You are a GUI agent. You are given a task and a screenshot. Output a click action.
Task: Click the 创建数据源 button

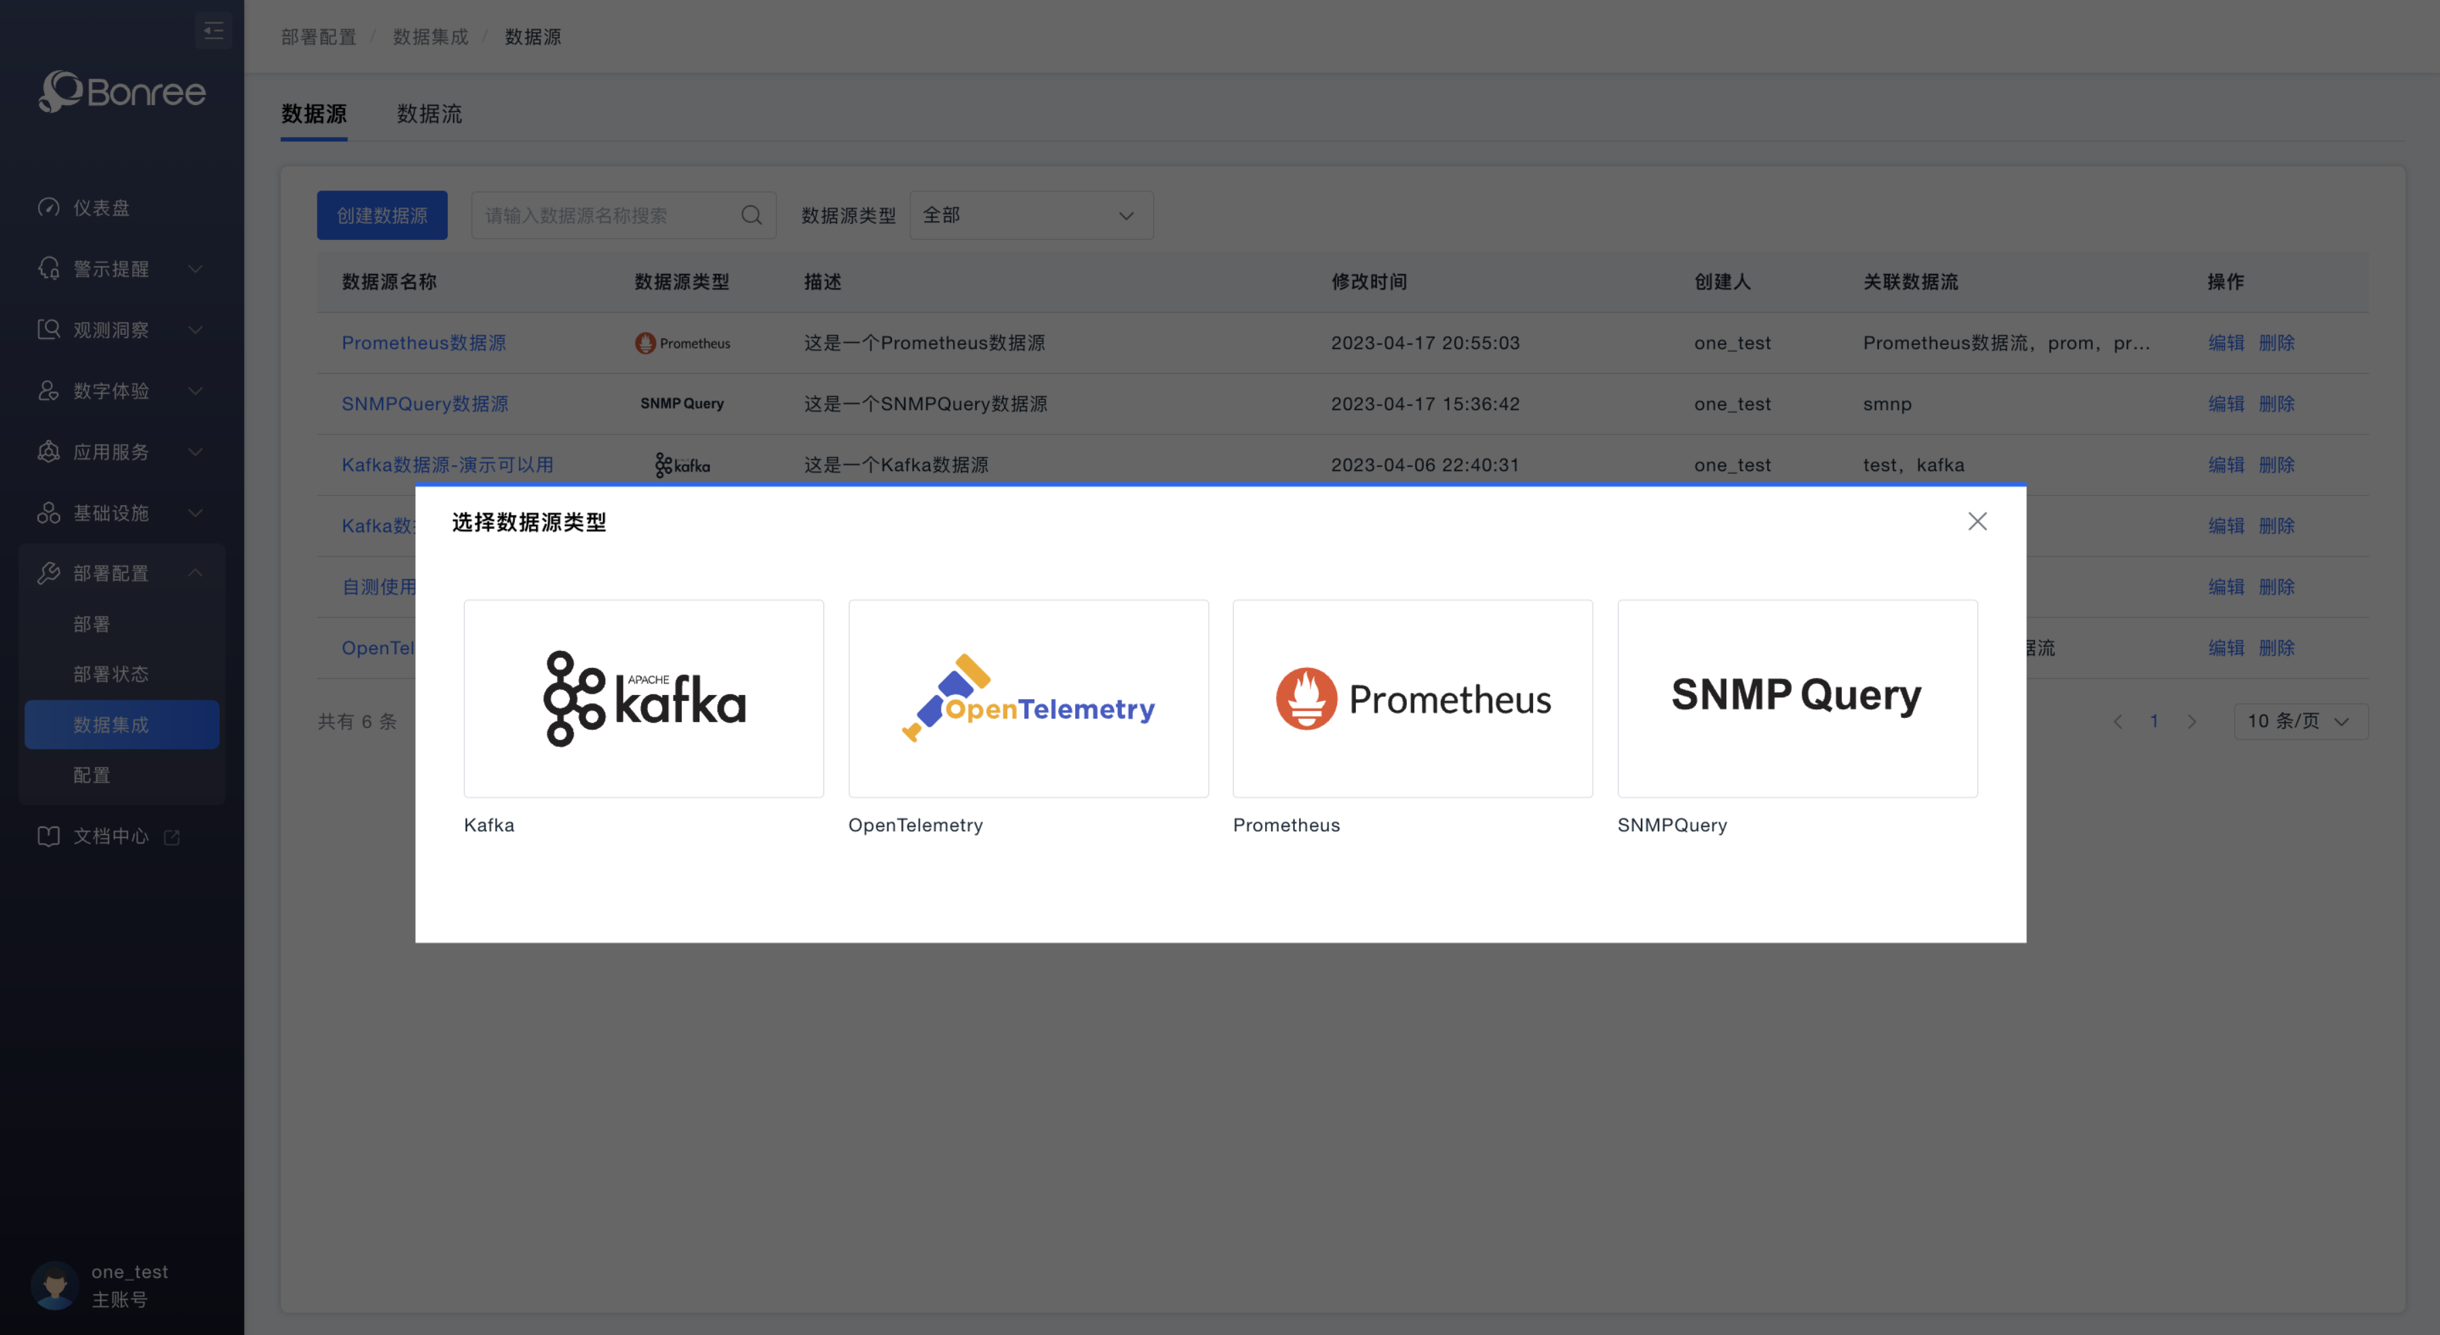coord(382,216)
